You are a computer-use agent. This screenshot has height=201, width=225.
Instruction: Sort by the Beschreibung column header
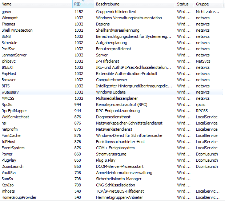pyautogui.click(x=134, y=4)
